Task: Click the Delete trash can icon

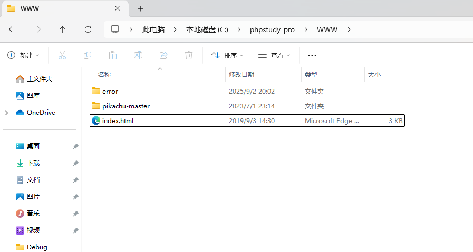Action: tap(189, 55)
